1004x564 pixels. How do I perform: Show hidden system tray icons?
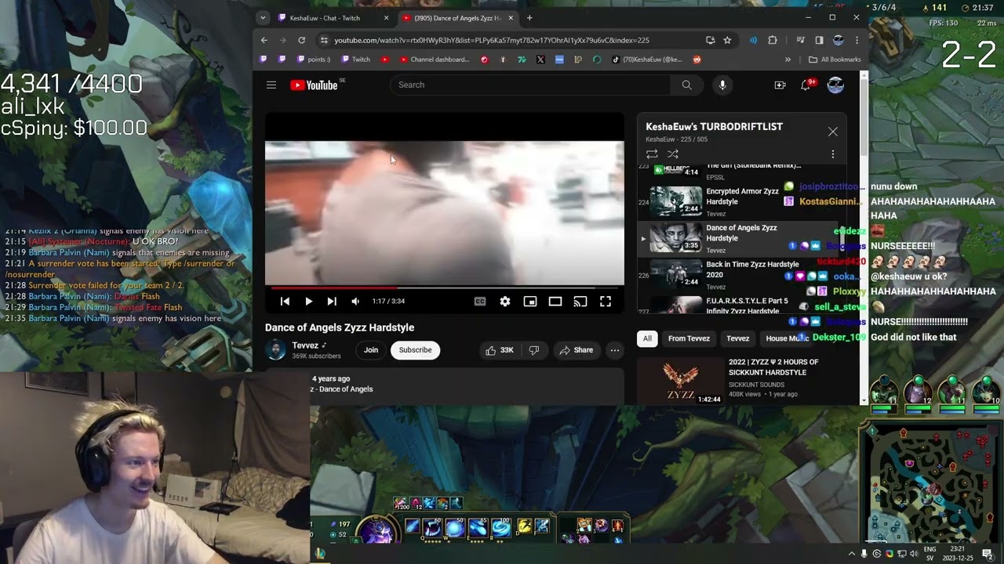click(852, 554)
